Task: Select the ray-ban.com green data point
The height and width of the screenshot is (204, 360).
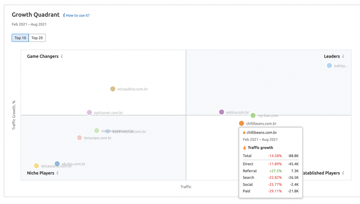Action: click(x=253, y=115)
